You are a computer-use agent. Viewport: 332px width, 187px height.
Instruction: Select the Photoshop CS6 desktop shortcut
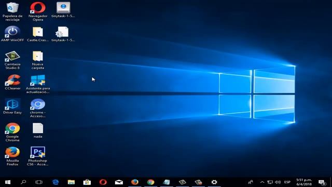[38, 156]
